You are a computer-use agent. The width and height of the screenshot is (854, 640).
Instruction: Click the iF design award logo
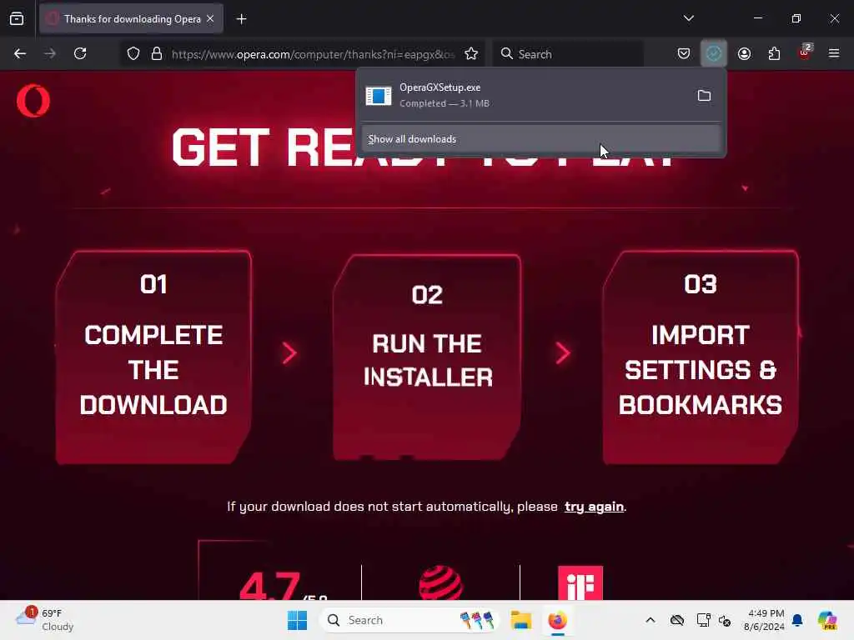(580, 582)
